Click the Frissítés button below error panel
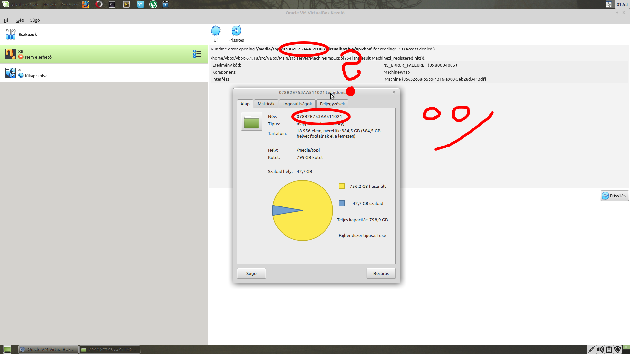Image resolution: width=630 pixels, height=354 pixels. [615, 196]
